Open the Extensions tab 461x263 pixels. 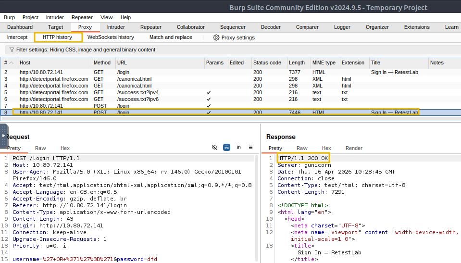click(417, 27)
